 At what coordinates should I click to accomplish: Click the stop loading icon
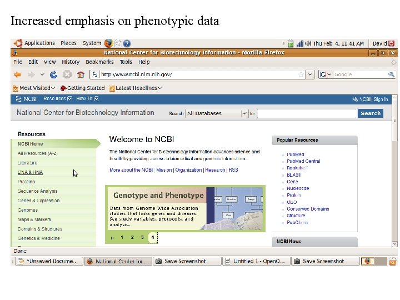click(67, 74)
